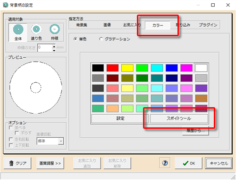Click the app icon in title bar
Image resolution: width=236 pixels, height=180 pixels.
tap(6, 5)
